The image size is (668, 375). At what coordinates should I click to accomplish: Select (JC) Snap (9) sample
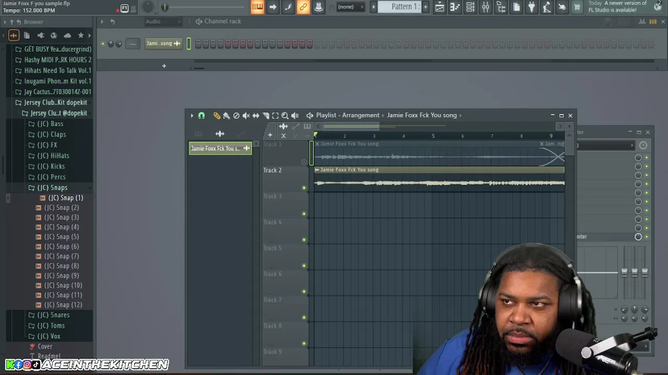click(x=62, y=276)
